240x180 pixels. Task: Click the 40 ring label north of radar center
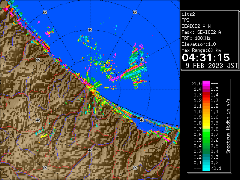(90, 30)
